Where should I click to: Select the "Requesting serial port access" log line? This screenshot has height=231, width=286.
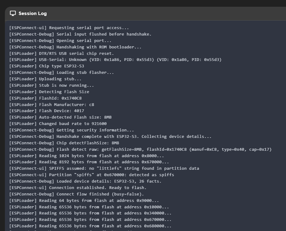coord(69,28)
